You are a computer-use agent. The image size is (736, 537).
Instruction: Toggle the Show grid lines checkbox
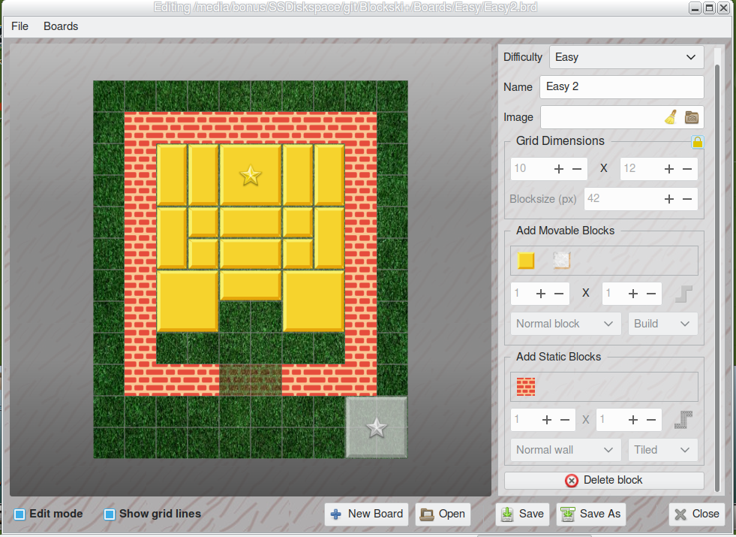[x=110, y=514]
